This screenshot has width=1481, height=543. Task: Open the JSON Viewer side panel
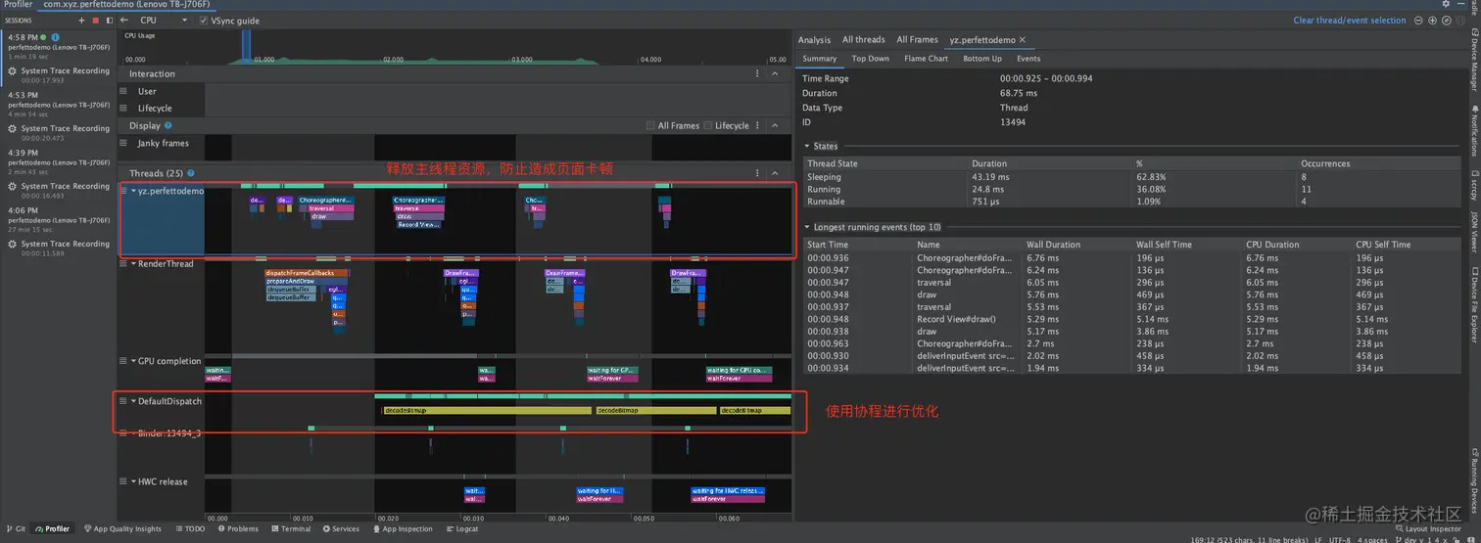[1473, 231]
